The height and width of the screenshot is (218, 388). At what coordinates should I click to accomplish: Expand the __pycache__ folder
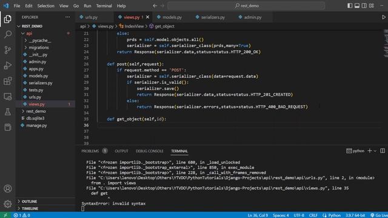click(45, 41)
